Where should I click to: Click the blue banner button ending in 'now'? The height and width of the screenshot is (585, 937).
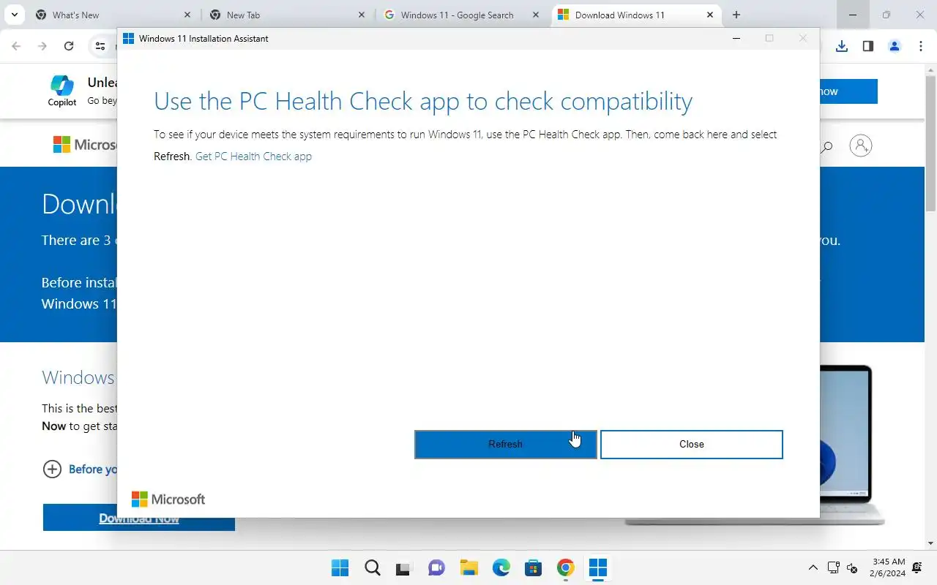tap(848, 91)
